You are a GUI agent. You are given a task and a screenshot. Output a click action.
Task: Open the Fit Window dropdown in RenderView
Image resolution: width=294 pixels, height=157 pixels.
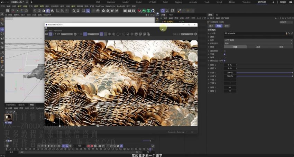coord(187,34)
